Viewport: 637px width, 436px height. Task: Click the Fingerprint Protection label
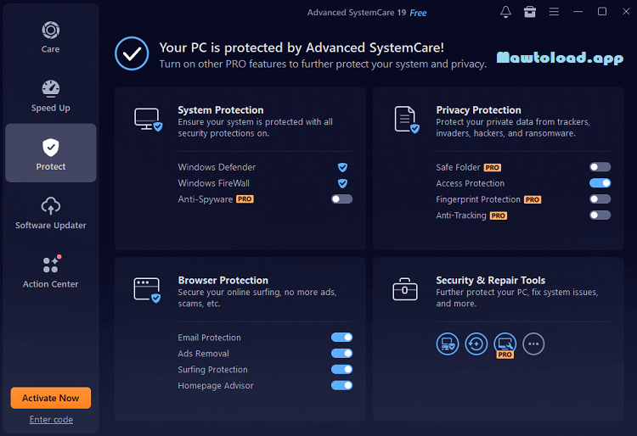(x=478, y=199)
